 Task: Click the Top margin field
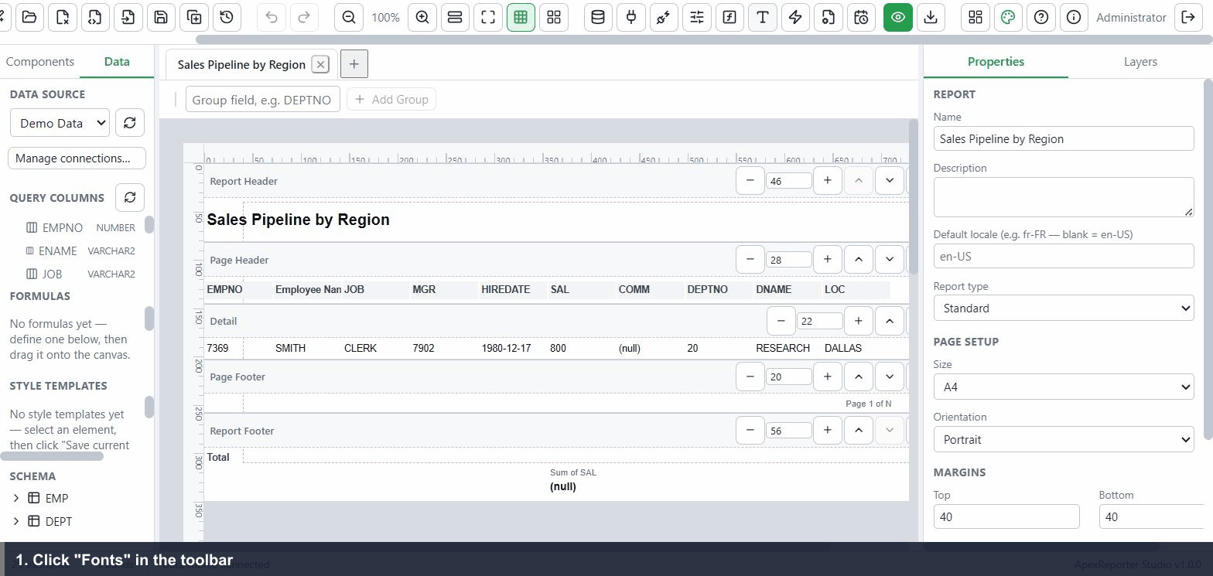point(1006,516)
